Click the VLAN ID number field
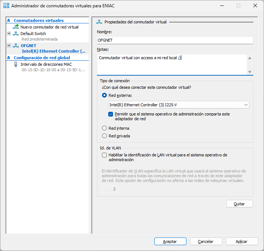The image size is (264, 251). coord(109,189)
